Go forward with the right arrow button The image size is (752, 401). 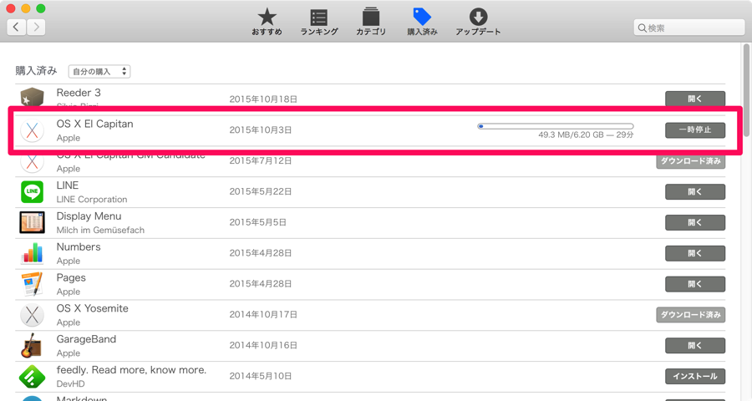pyautogui.click(x=36, y=27)
